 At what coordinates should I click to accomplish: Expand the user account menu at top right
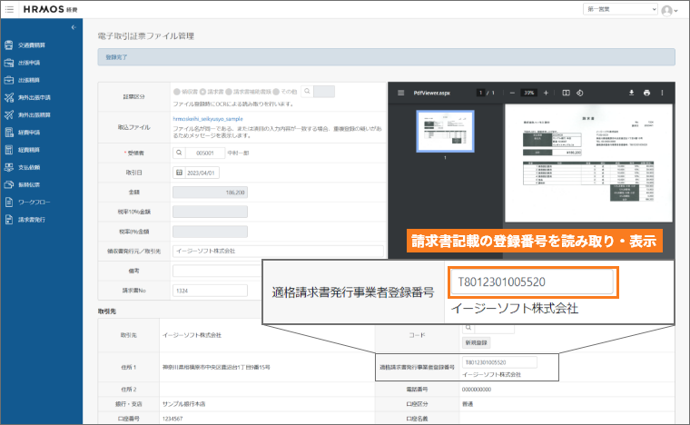click(671, 10)
